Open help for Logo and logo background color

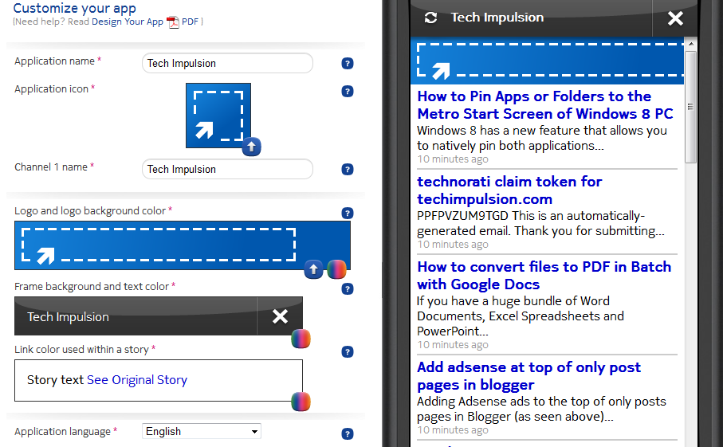click(348, 214)
